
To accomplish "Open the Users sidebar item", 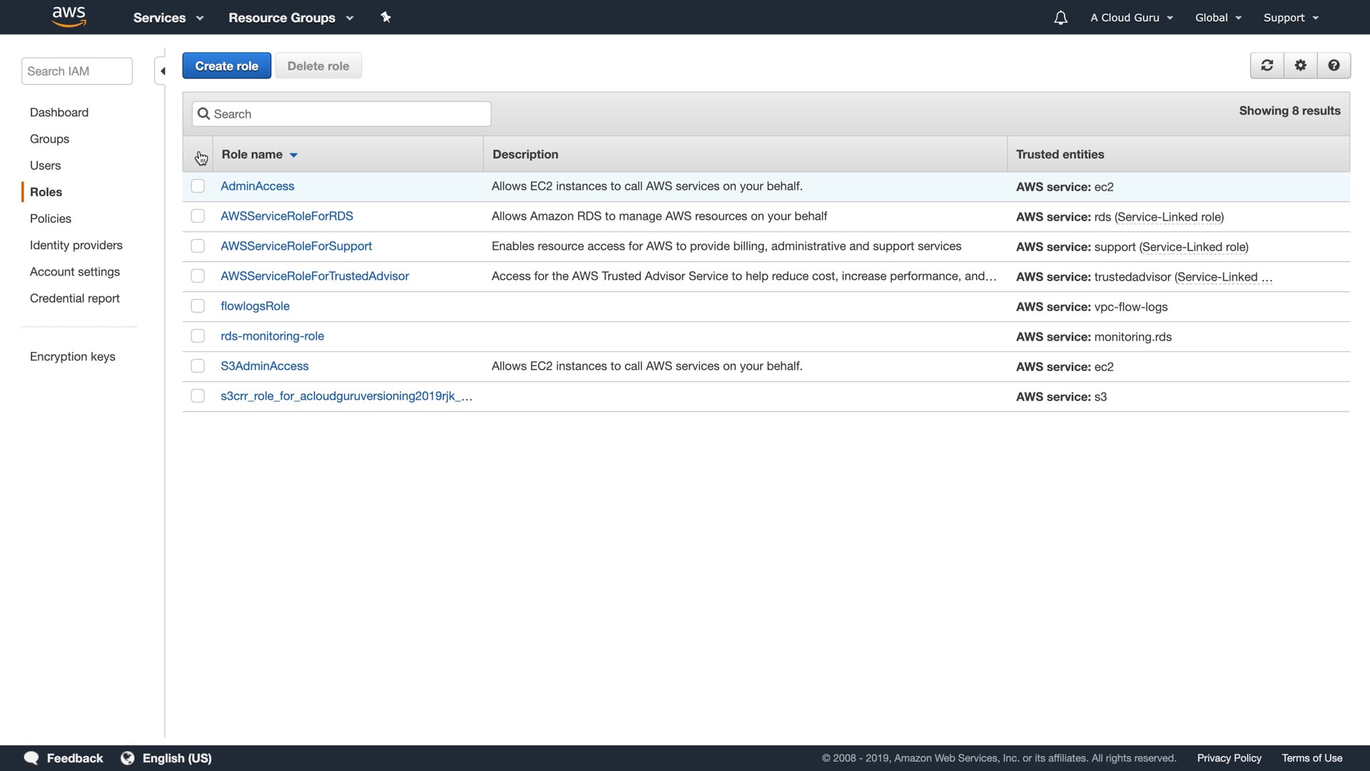I will coord(45,166).
